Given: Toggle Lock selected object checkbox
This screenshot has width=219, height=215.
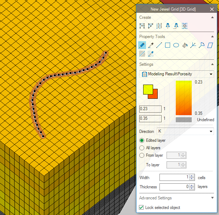Looking at the screenshot, I should point(142,208).
